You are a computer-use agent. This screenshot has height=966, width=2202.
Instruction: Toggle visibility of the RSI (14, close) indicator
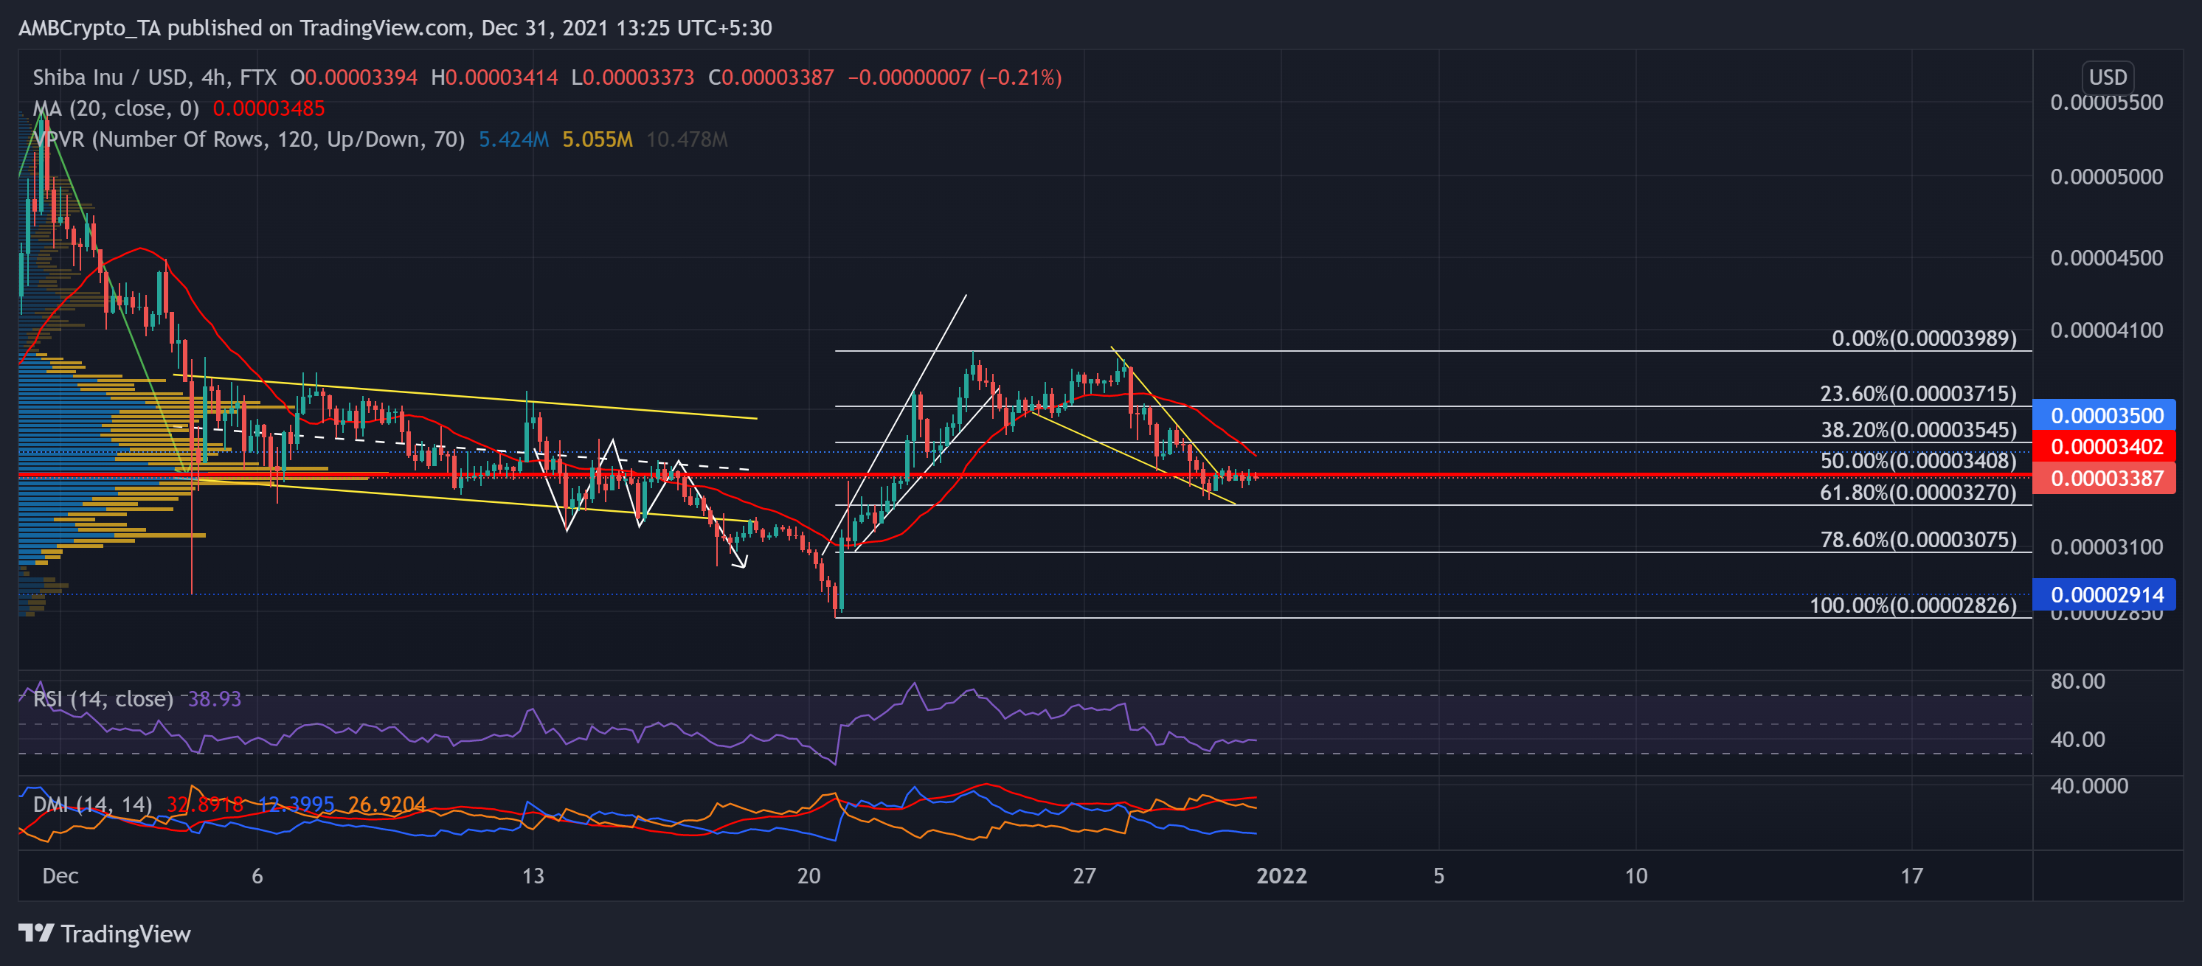point(103,698)
